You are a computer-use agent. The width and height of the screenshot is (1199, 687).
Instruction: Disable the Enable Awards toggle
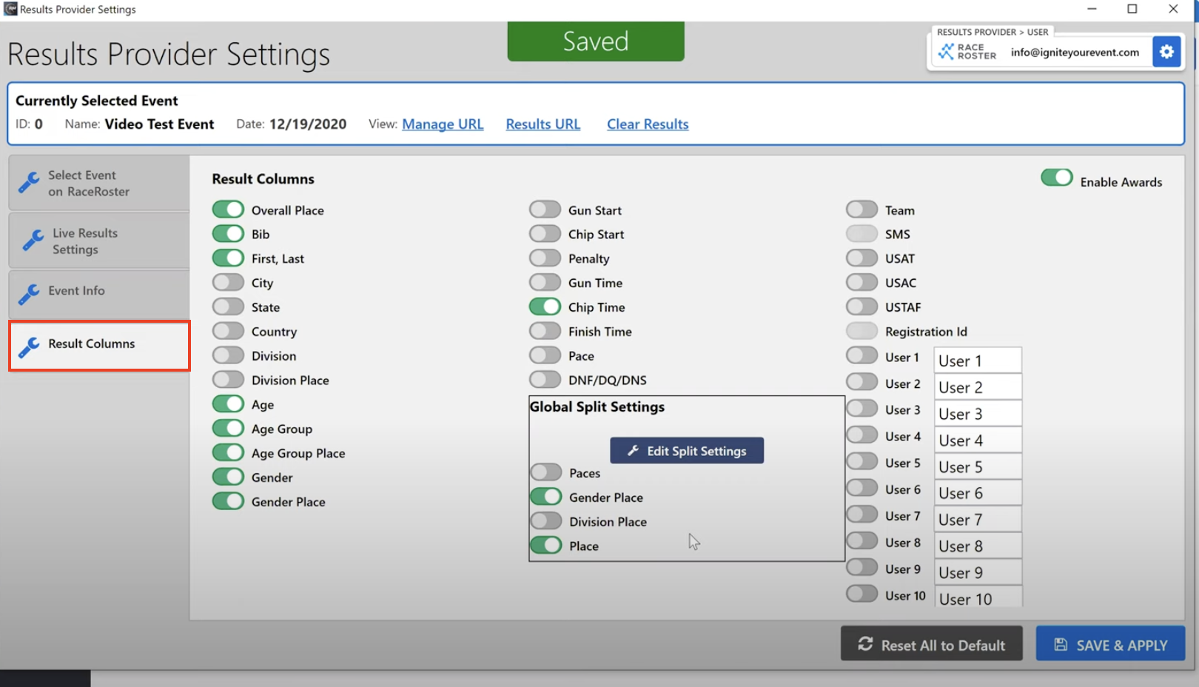point(1056,178)
